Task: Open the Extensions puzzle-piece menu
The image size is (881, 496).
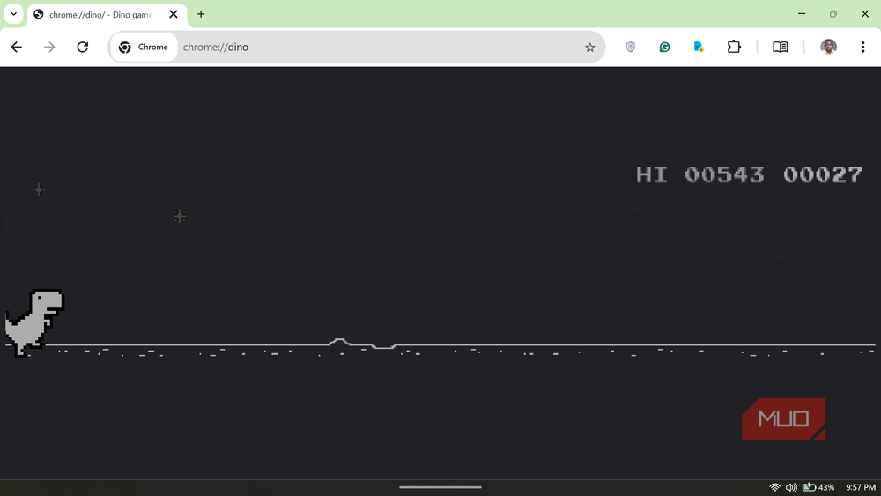Action: click(x=734, y=48)
